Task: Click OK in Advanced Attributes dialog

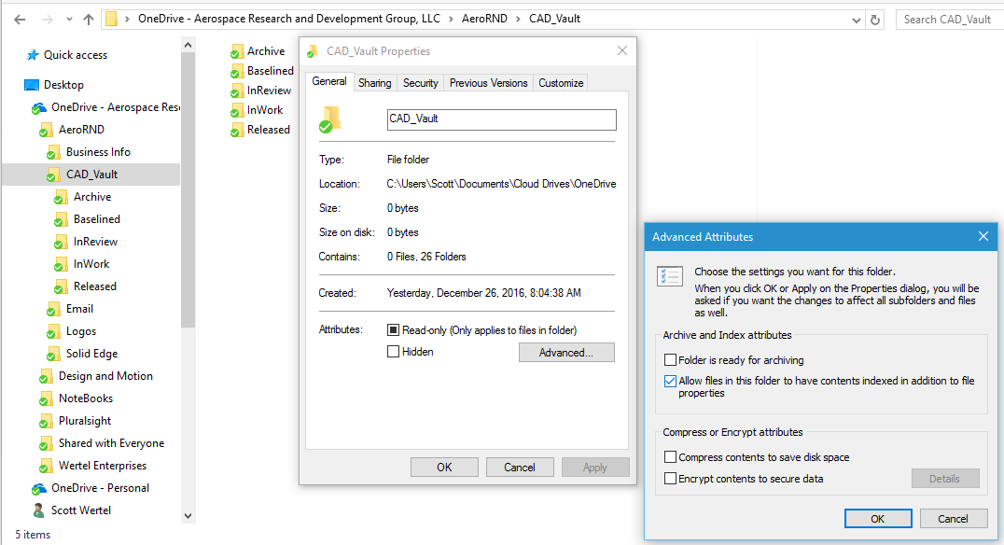Action: [877, 519]
